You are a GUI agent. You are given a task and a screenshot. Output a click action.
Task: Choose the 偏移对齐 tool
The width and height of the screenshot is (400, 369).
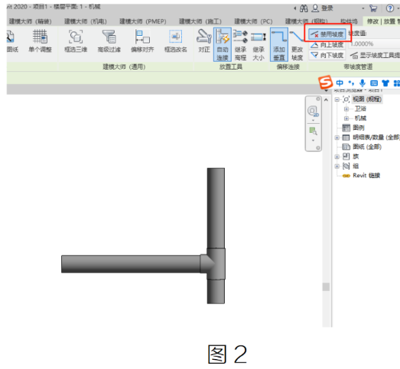pos(142,41)
